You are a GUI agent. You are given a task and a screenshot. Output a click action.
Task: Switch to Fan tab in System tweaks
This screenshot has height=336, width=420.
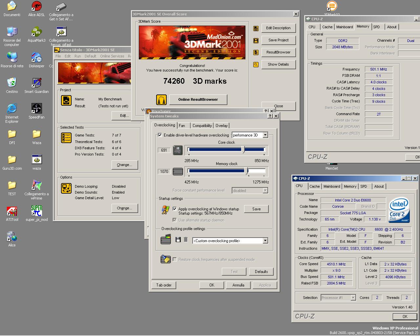click(x=182, y=126)
